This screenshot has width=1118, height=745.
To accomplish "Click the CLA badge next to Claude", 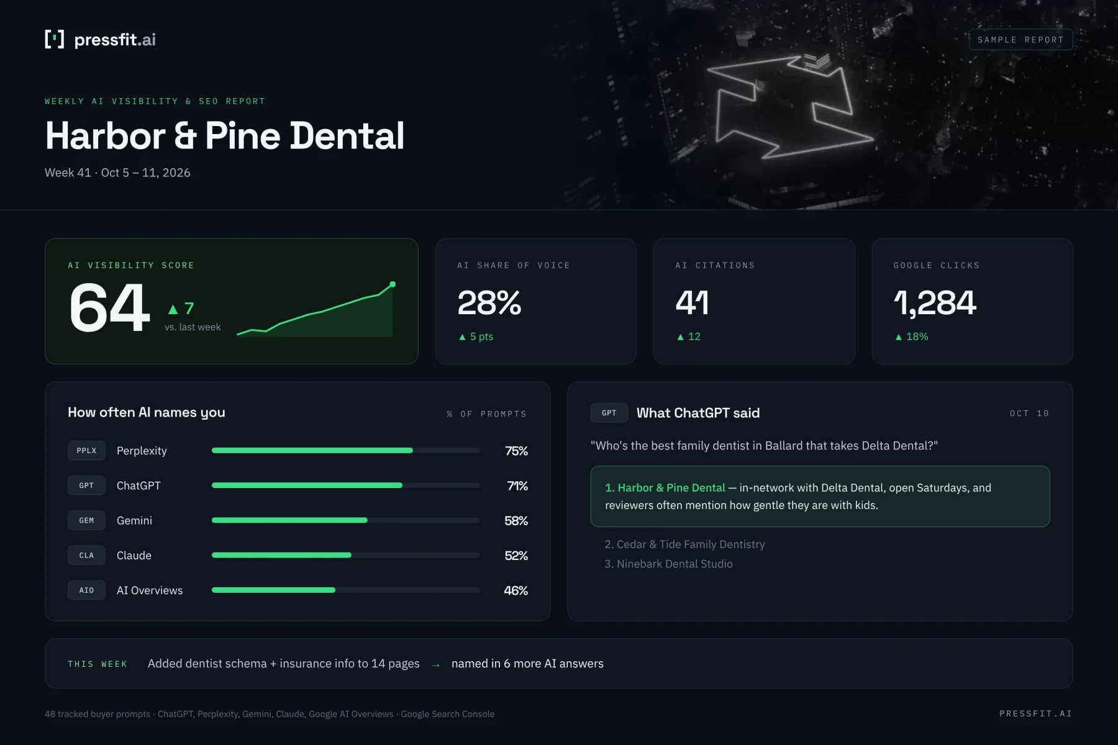I will (86, 555).
